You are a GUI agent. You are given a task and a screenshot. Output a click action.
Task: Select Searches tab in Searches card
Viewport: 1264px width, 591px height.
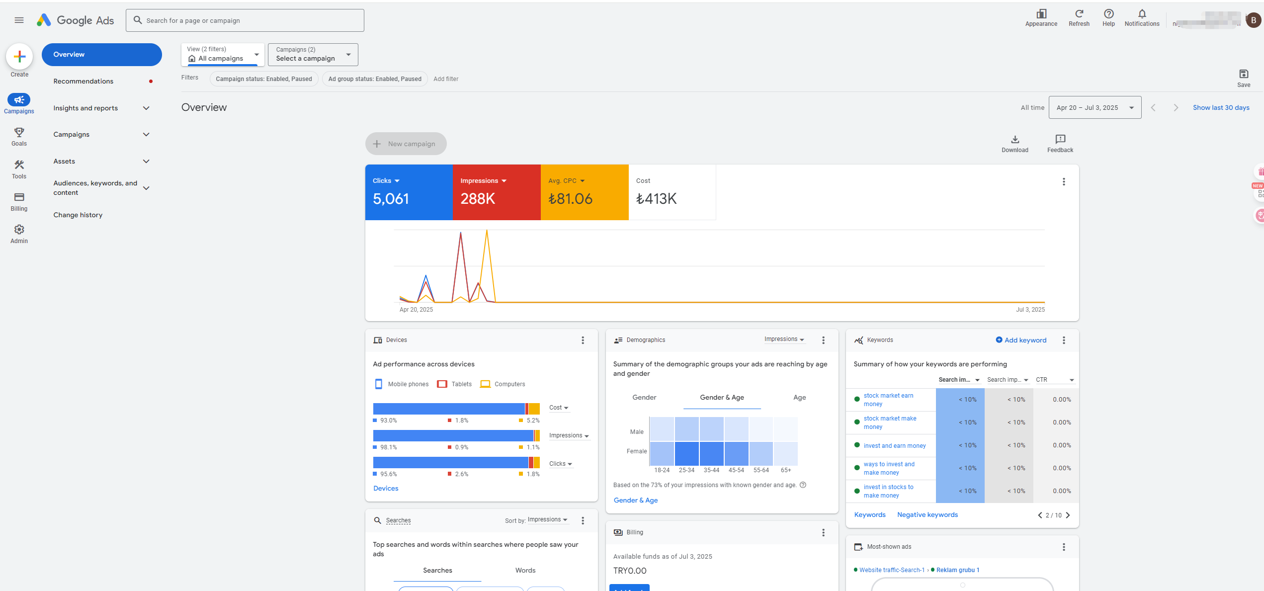click(437, 571)
